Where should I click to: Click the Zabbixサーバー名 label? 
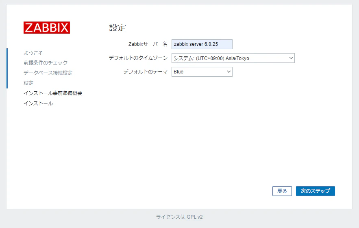coord(148,44)
